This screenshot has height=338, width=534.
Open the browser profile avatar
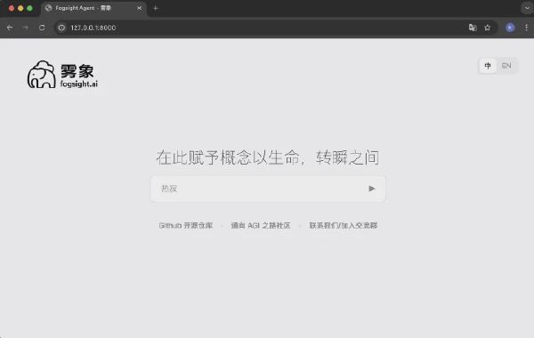point(510,28)
